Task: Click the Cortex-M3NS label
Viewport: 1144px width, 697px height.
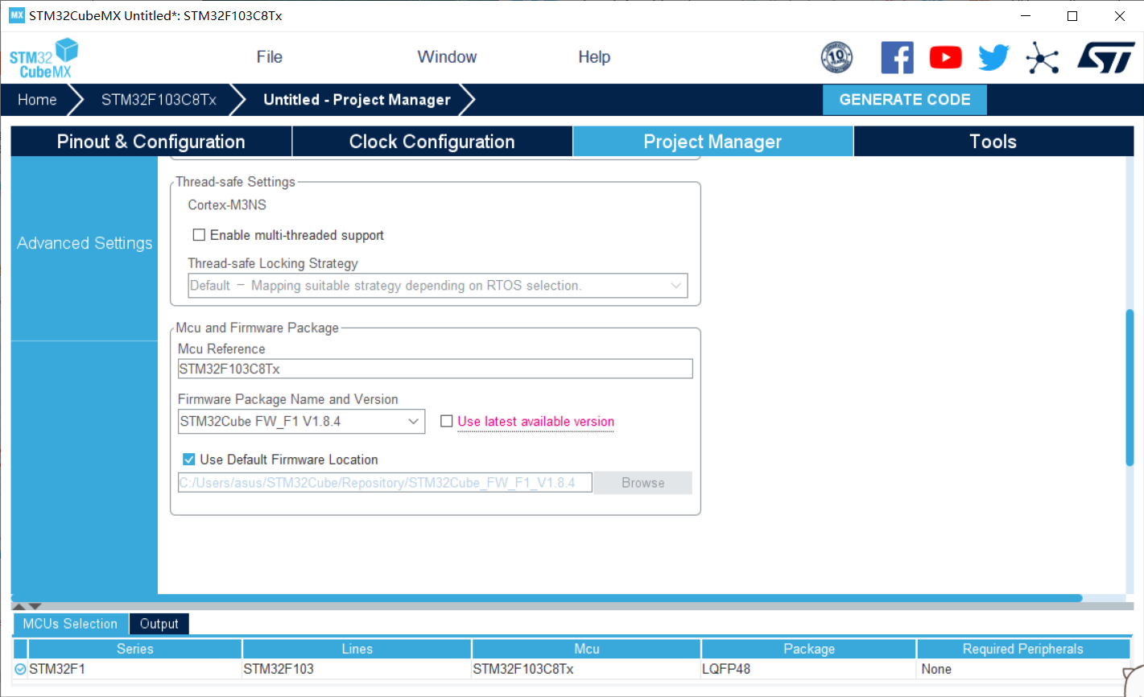Action: [x=227, y=205]
